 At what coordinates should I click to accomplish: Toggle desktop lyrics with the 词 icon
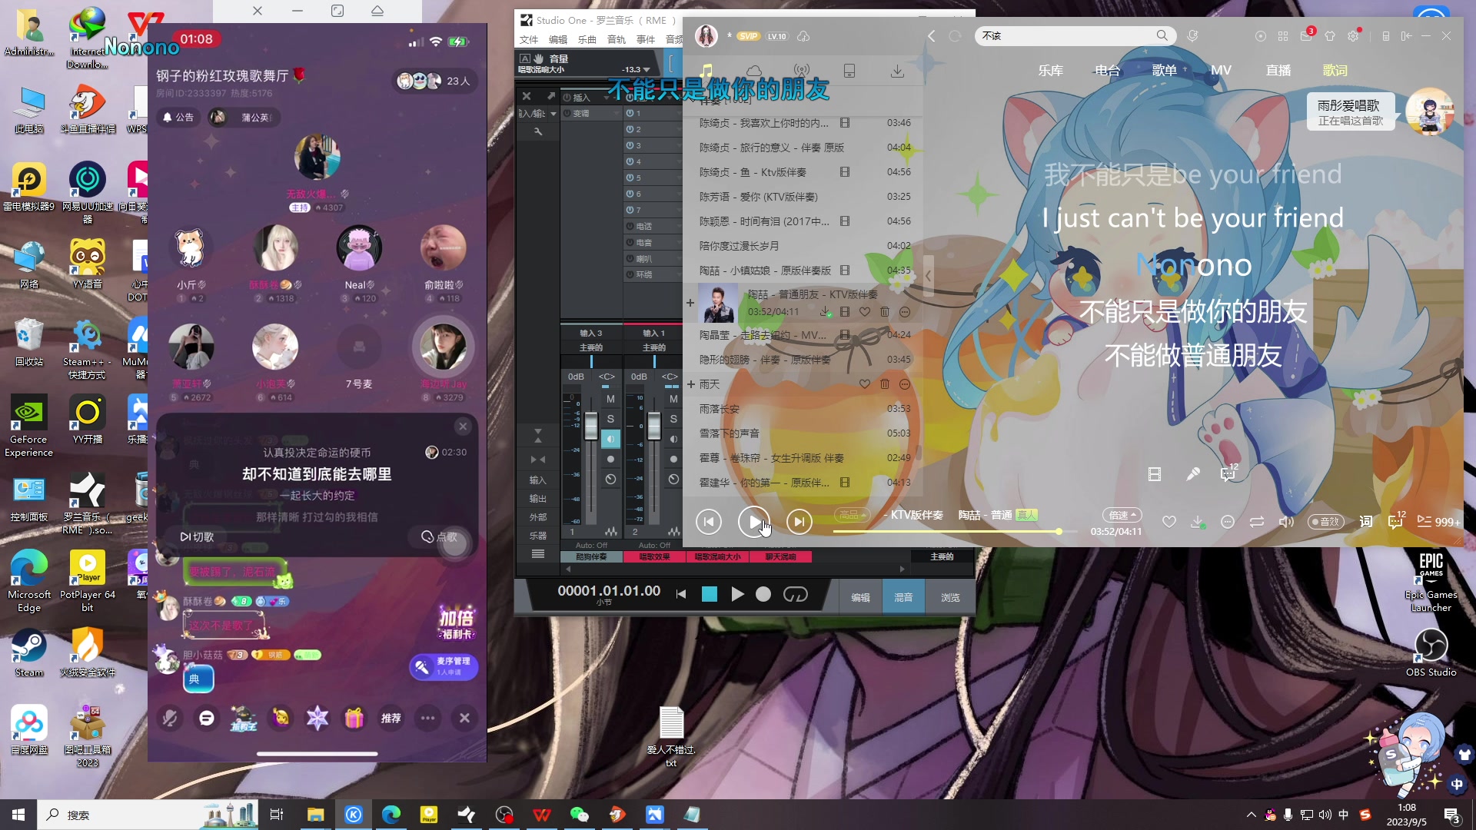click(1366, 522)
